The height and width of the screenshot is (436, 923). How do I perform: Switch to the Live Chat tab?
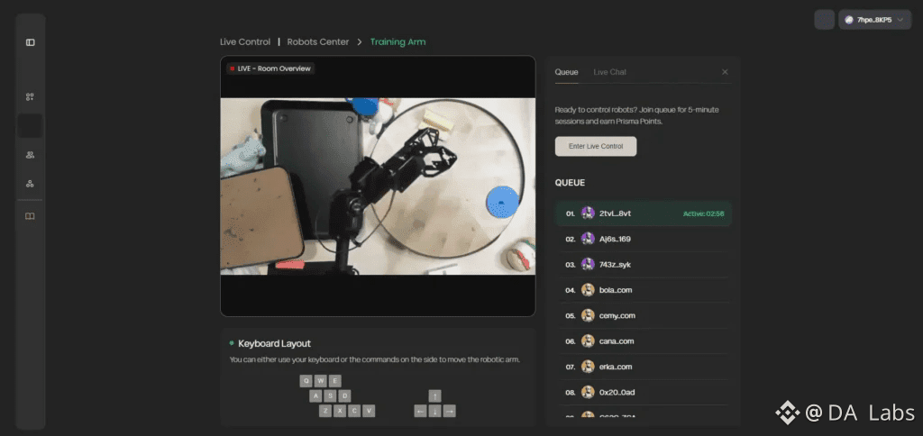coord(609,72)
